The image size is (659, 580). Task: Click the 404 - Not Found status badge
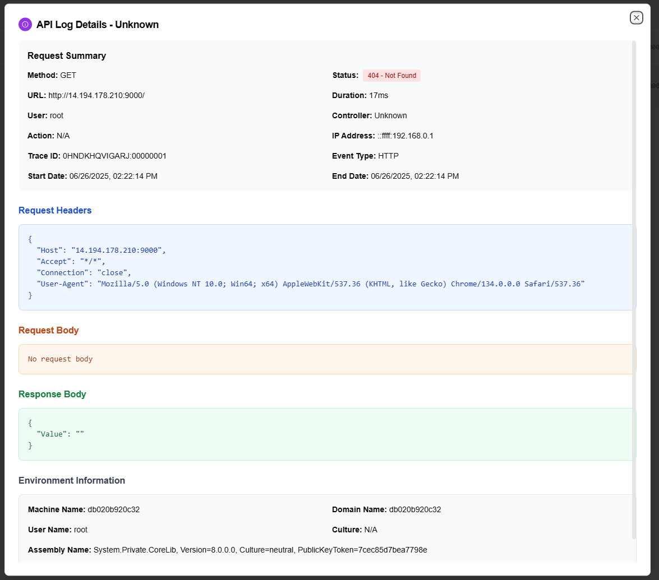(391, 76)
